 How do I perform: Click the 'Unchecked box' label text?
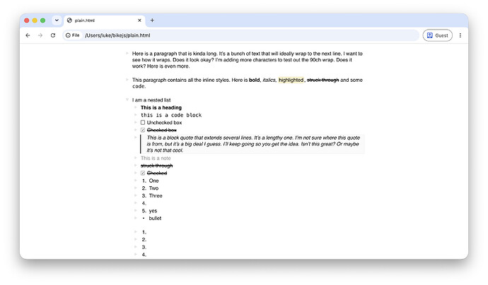(x=164, y=123)
